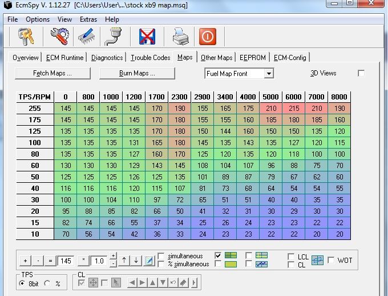
Task: Enable the LCL checkbox
Action: (291, 257)
